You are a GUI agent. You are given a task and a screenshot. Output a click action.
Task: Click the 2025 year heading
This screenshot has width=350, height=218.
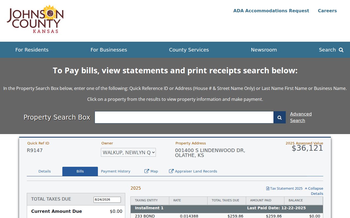pyautogui.click(x=136, y=188)
